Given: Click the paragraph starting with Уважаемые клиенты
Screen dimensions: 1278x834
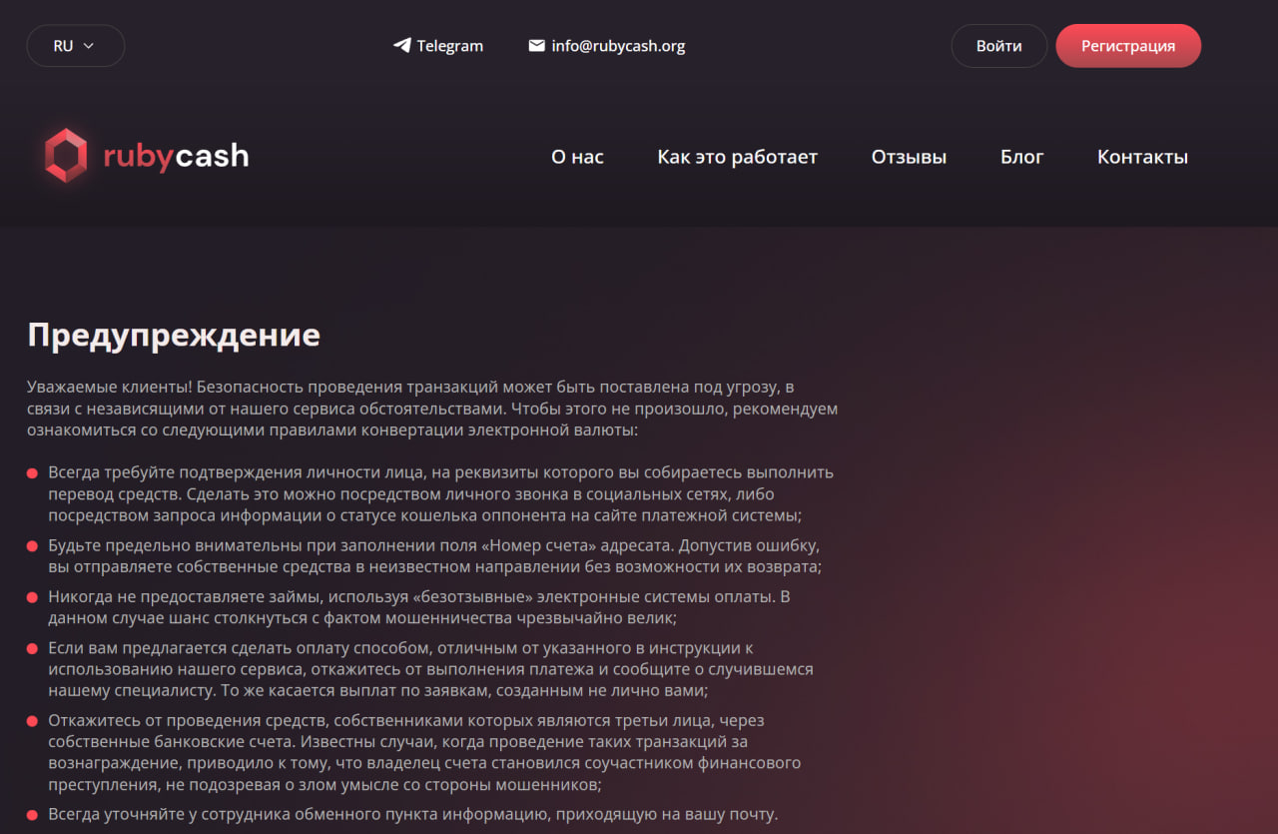Looking at the screenshot, I should click(432, 409).
